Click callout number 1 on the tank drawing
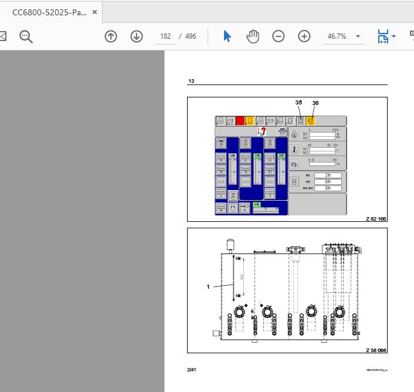 [208, 286]
